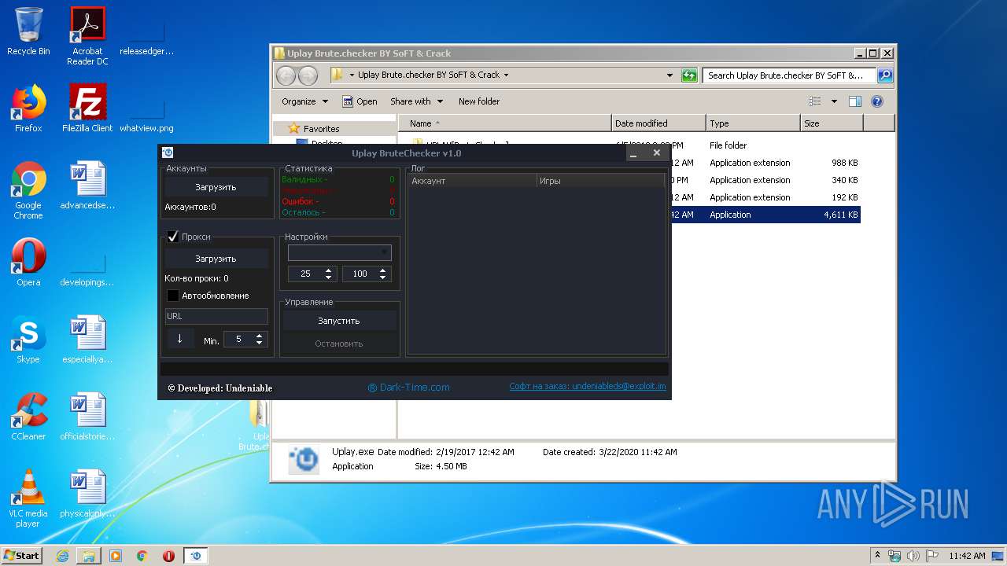The height and width of the screenshot is (566, 1007).
Task: Click the green refresh icon in Explorer address bar
Action: [689, 75]
